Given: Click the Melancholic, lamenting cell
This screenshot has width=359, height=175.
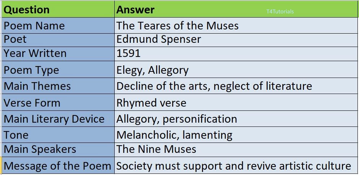Looking at the screenshot, I should click(x=236, y=135).
